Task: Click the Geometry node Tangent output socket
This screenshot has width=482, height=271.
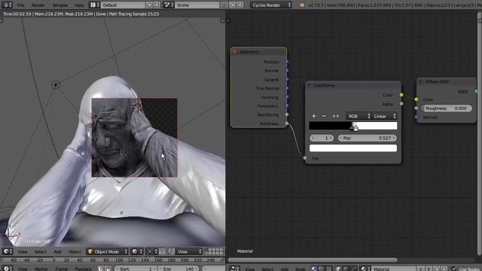Action: click(x=286, y=79)
